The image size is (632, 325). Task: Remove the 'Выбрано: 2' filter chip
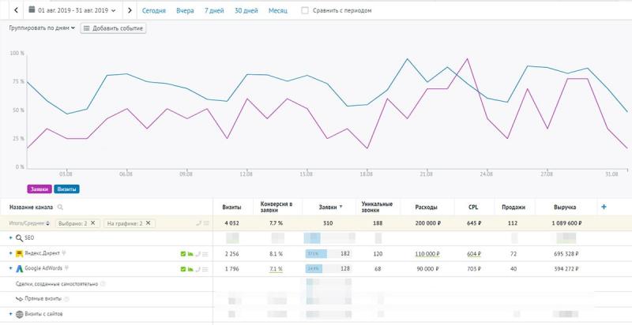(x=92, y=223)
